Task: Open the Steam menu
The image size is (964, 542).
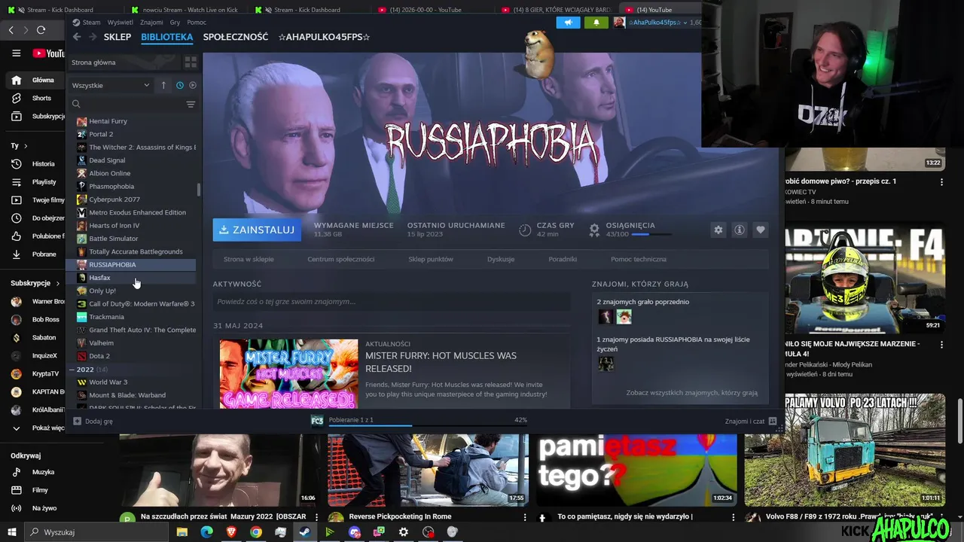Action: 91,23
